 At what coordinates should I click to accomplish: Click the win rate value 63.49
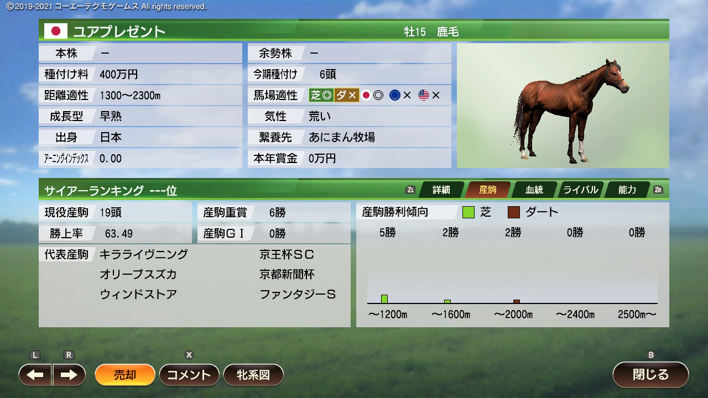click(x=119, y=233)
